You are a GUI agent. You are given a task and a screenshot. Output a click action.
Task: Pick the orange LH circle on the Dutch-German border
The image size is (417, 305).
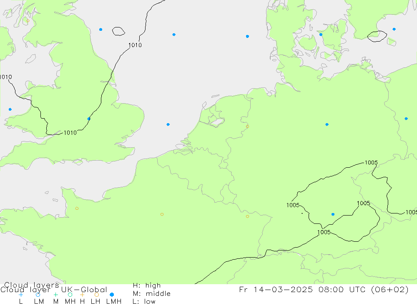pos(247,126)
